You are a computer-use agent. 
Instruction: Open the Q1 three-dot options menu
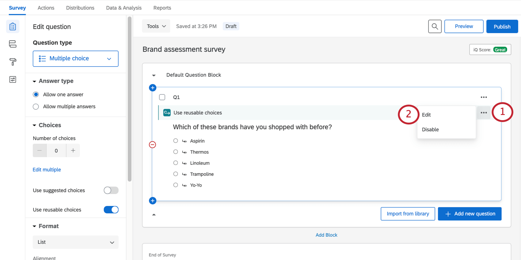point(484,97)
